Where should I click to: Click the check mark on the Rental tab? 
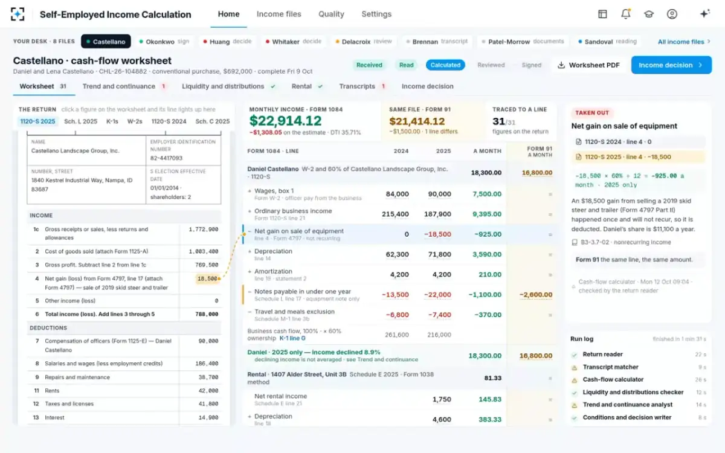pos(320,86)
